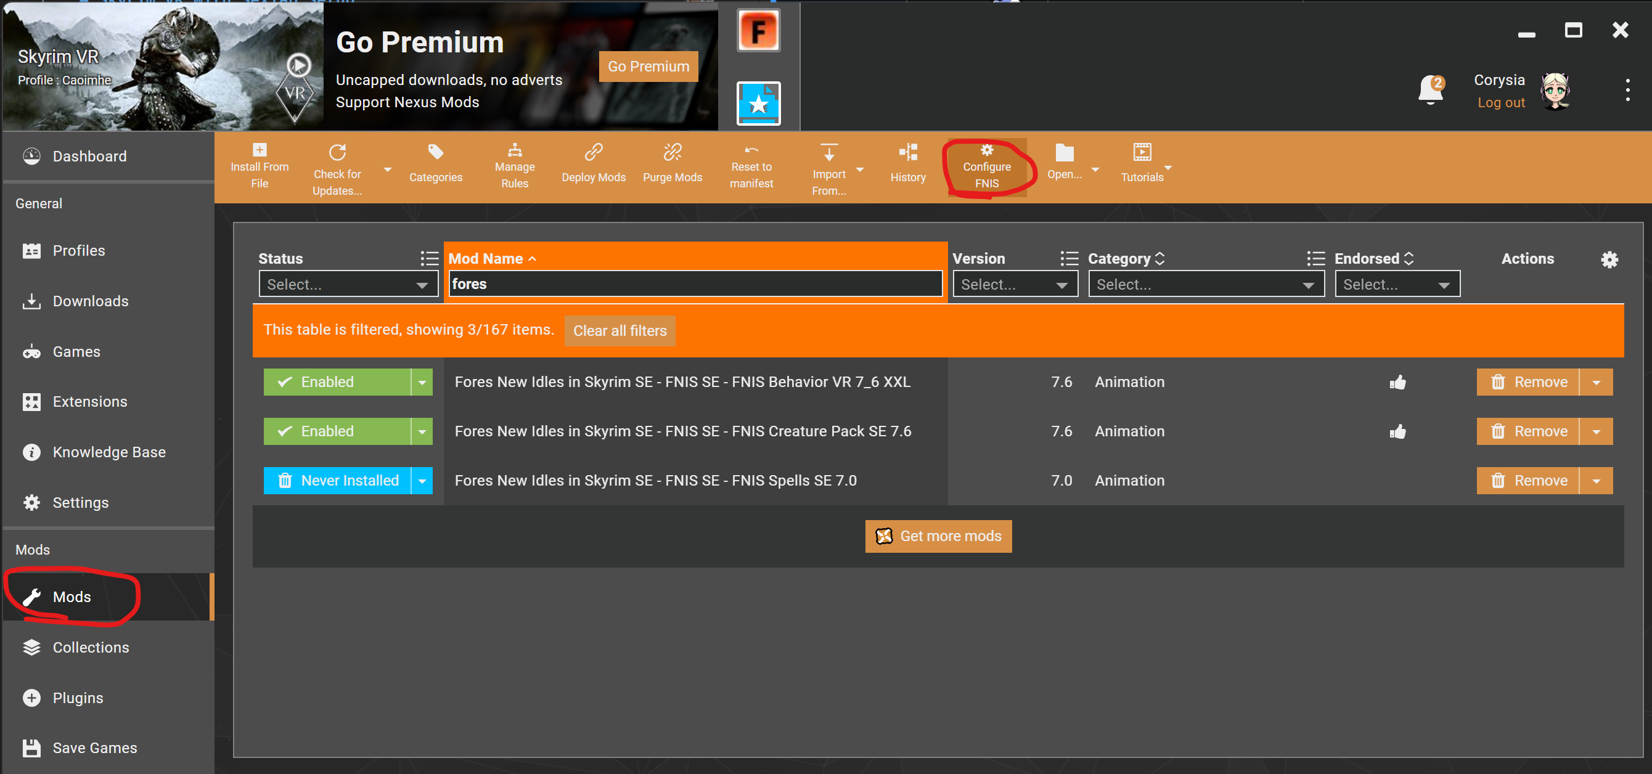Toggle Enabled status of FNIS Behavior VR

337,382
